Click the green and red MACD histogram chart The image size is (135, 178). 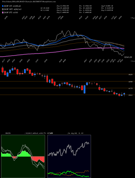tap(23, 156)
